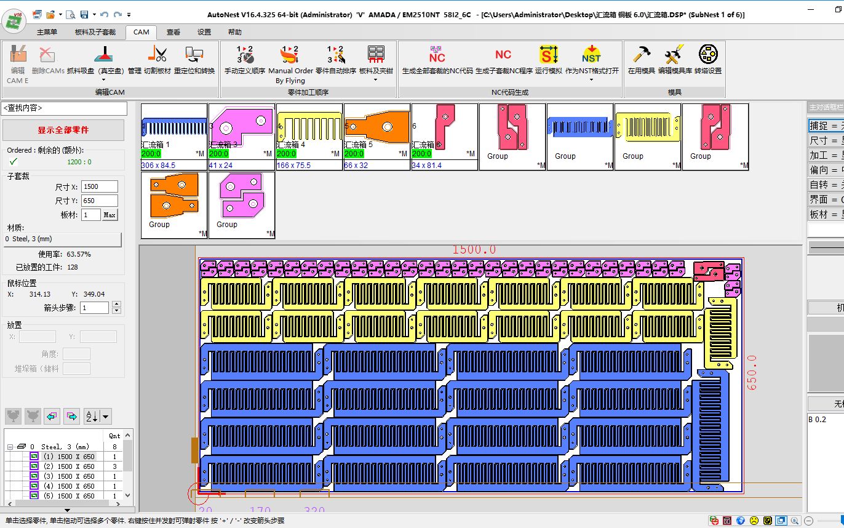
Task: Click the 尺寸 X input field
Action: click(x=98, y=186)
